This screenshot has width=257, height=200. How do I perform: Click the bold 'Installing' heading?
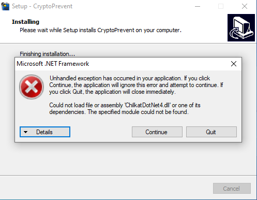pos(25,22)
